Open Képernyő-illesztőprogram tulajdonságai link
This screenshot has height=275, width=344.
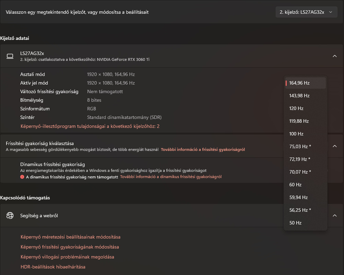click(90, 126)
